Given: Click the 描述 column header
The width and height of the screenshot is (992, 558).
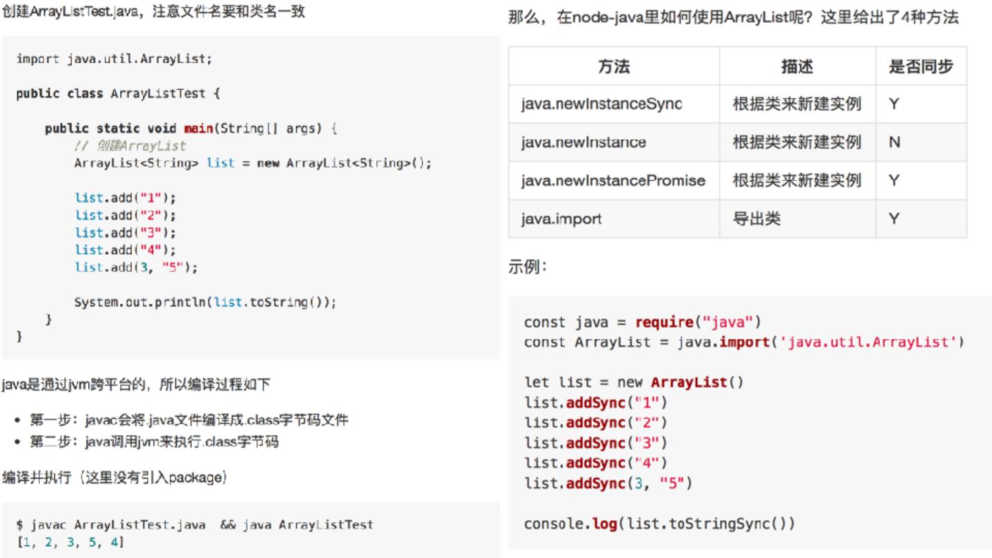Looking at the screenshot, I should point(797,66).
